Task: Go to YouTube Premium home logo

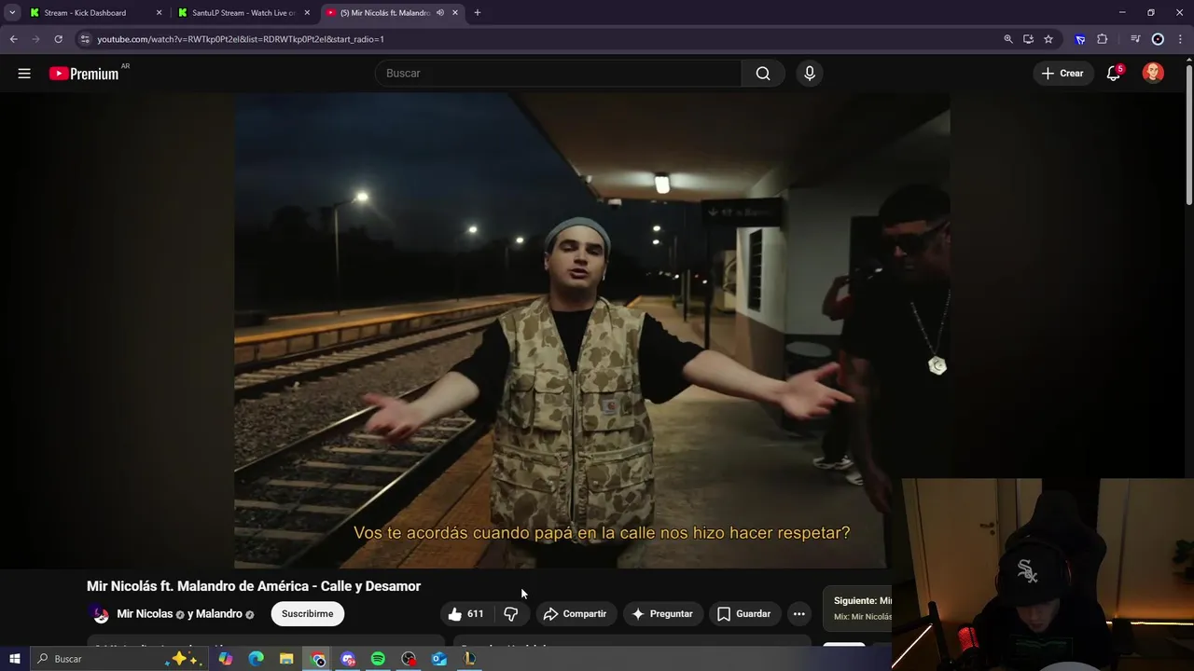Action: (x=85, y=74)
